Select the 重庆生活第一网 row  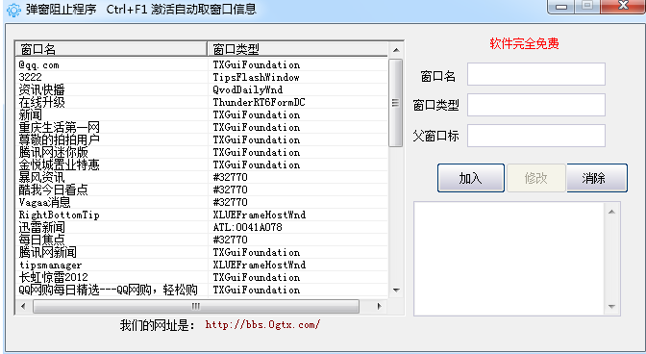coord(202,127)
